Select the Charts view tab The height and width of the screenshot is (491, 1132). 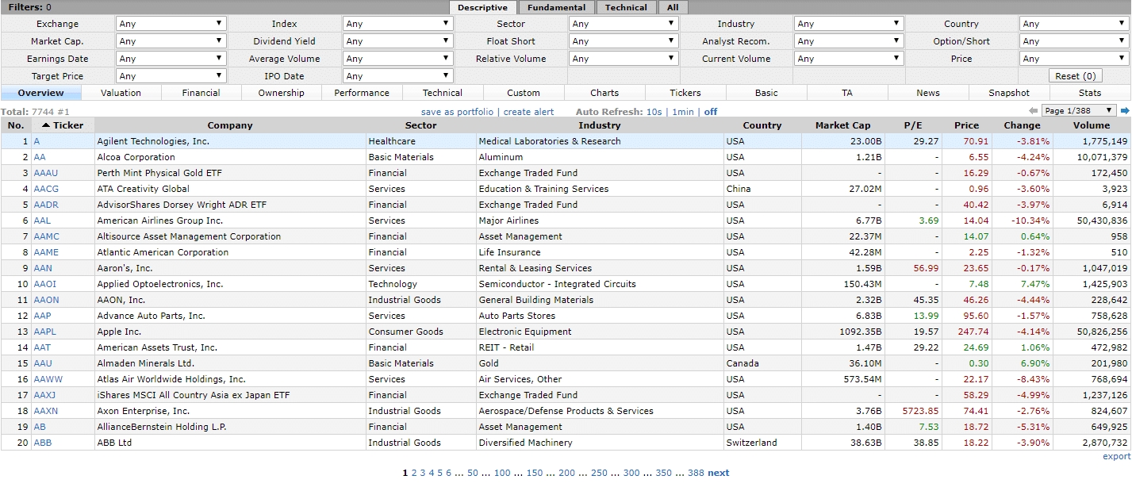[x=604, y=93]
